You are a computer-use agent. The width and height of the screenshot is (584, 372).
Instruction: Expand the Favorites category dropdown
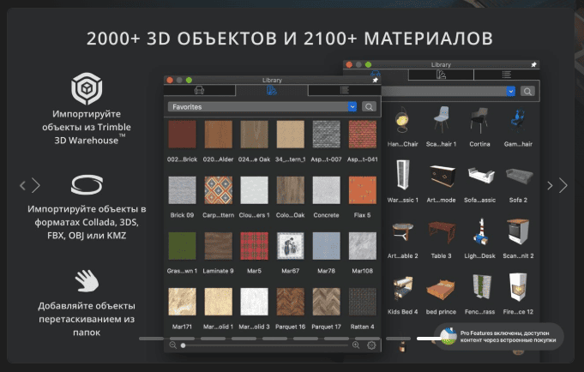coord(352,107)
